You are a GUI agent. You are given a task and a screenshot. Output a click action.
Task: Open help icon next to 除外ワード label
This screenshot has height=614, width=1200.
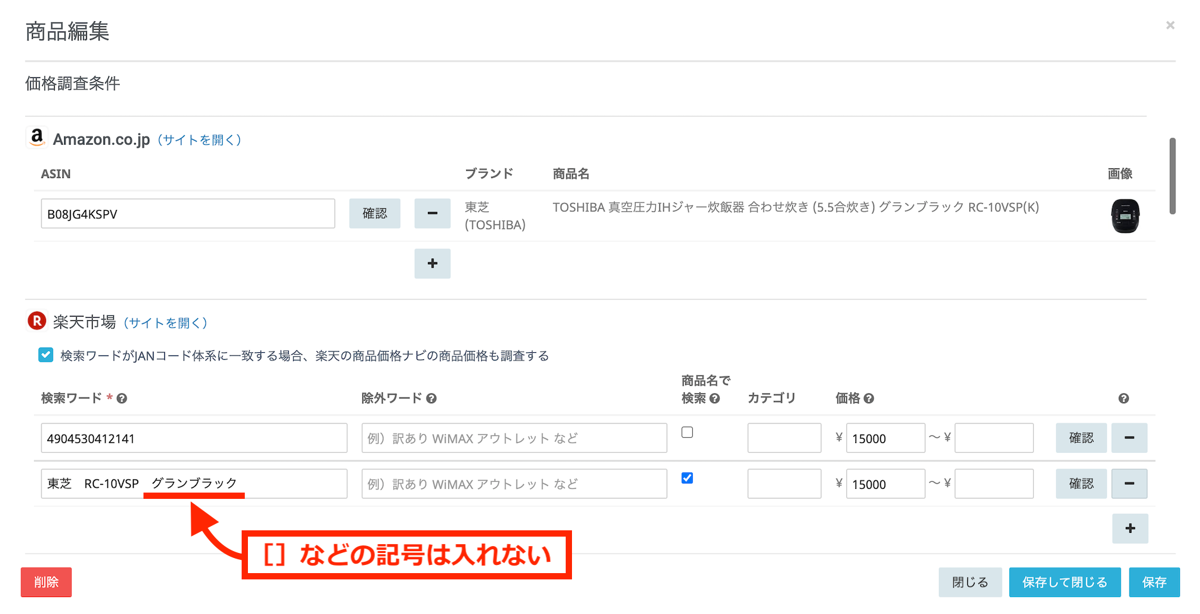pos(431,398)
